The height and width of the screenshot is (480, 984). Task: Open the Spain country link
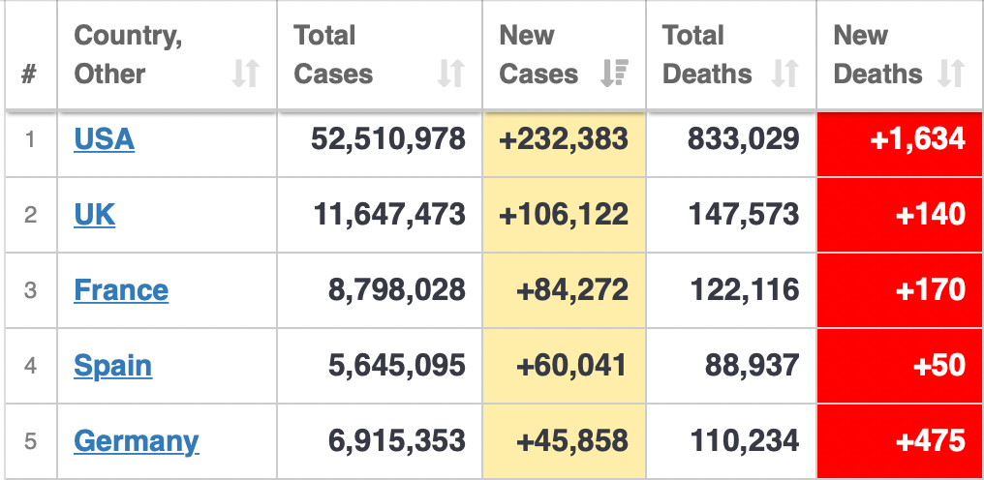pyautogui.click(x=112, y=366)
